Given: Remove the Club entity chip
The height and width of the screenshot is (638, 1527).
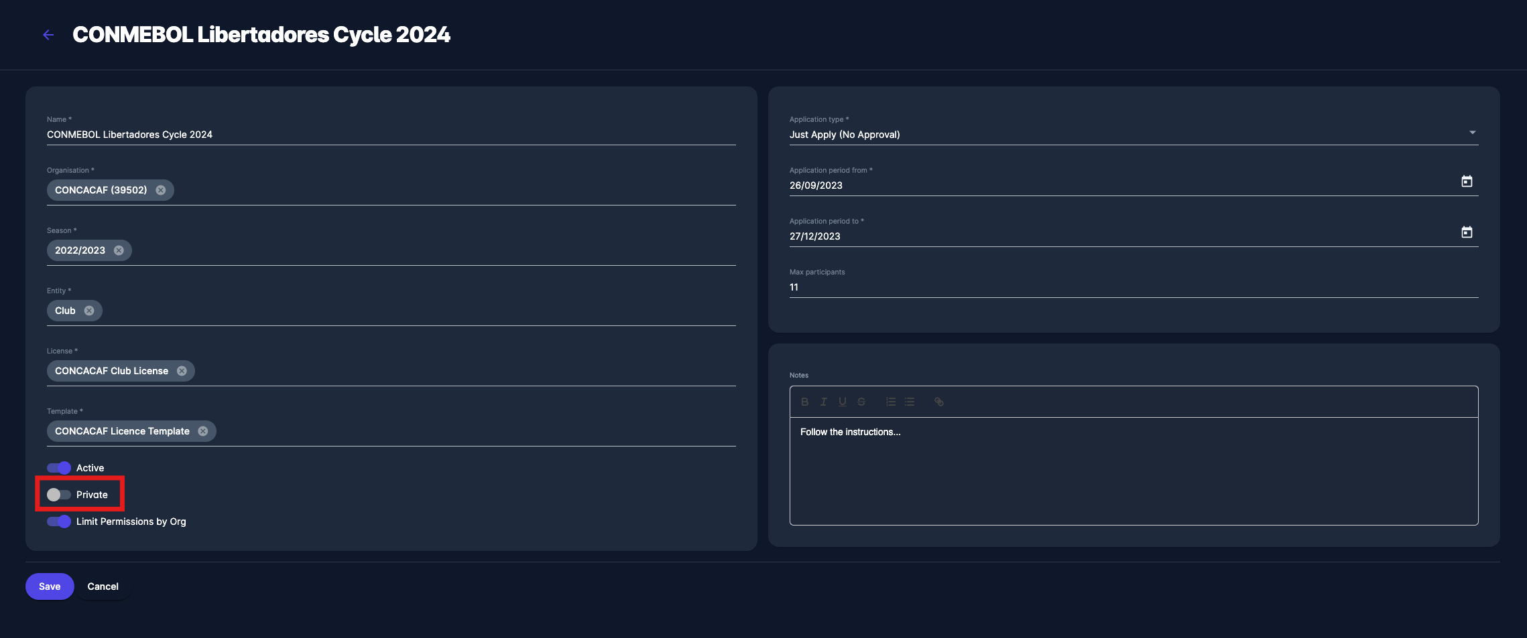Looking at the screenshot, I should pyautogui.click(x=89, y=311).
